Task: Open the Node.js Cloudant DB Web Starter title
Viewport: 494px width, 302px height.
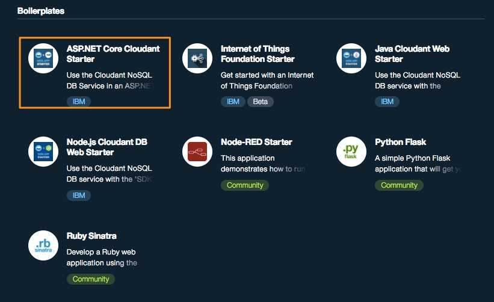Action: (107, 147)
